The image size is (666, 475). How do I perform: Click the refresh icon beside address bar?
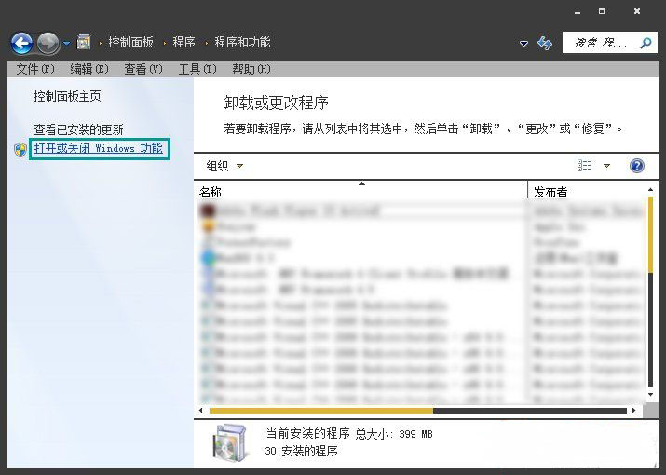546,43
